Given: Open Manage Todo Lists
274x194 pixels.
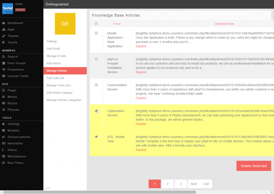Looking at the screenshot, I should (65, 85).
